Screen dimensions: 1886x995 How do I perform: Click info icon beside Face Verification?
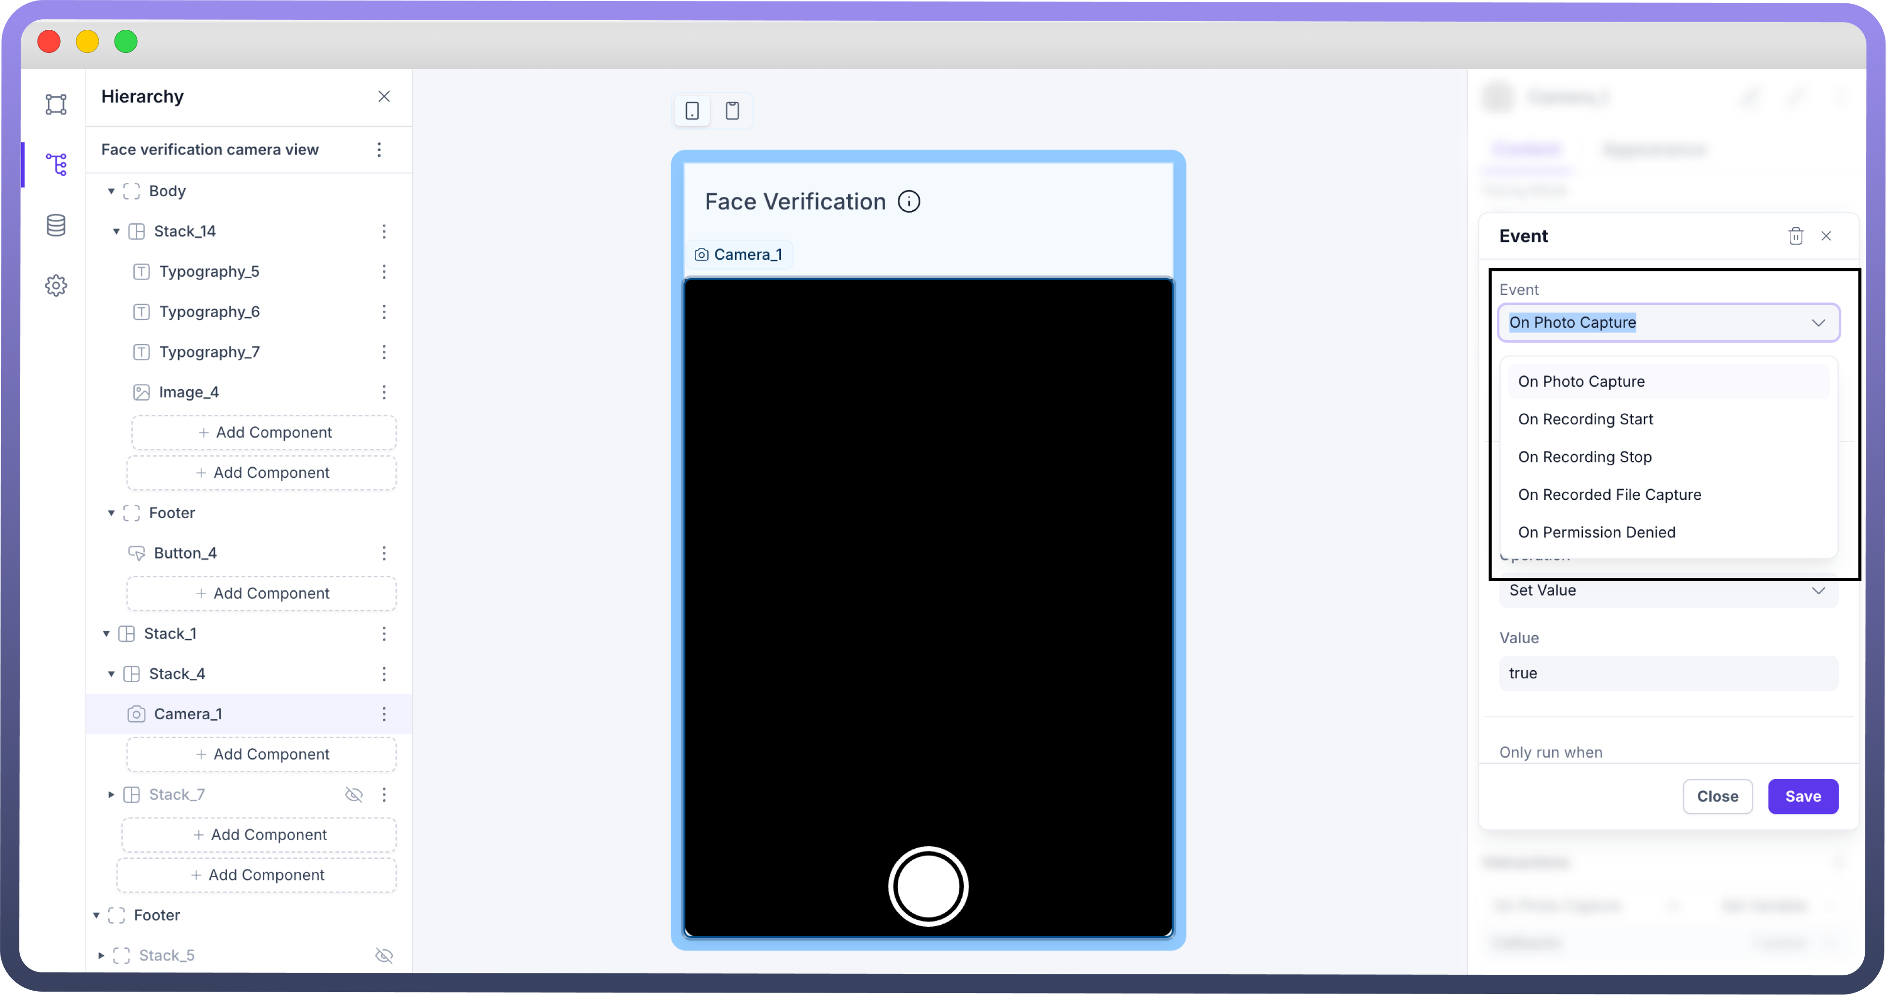coord(908,201)
